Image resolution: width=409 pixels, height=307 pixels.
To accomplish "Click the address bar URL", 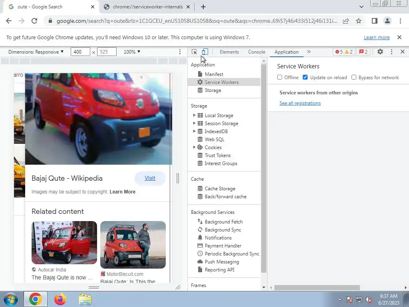I will pos(197,21).
